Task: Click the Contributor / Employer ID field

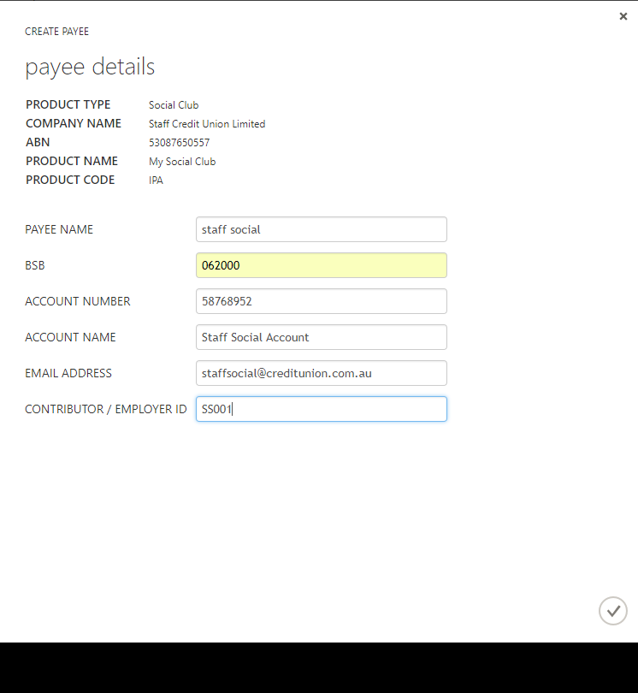Action: 322,409
